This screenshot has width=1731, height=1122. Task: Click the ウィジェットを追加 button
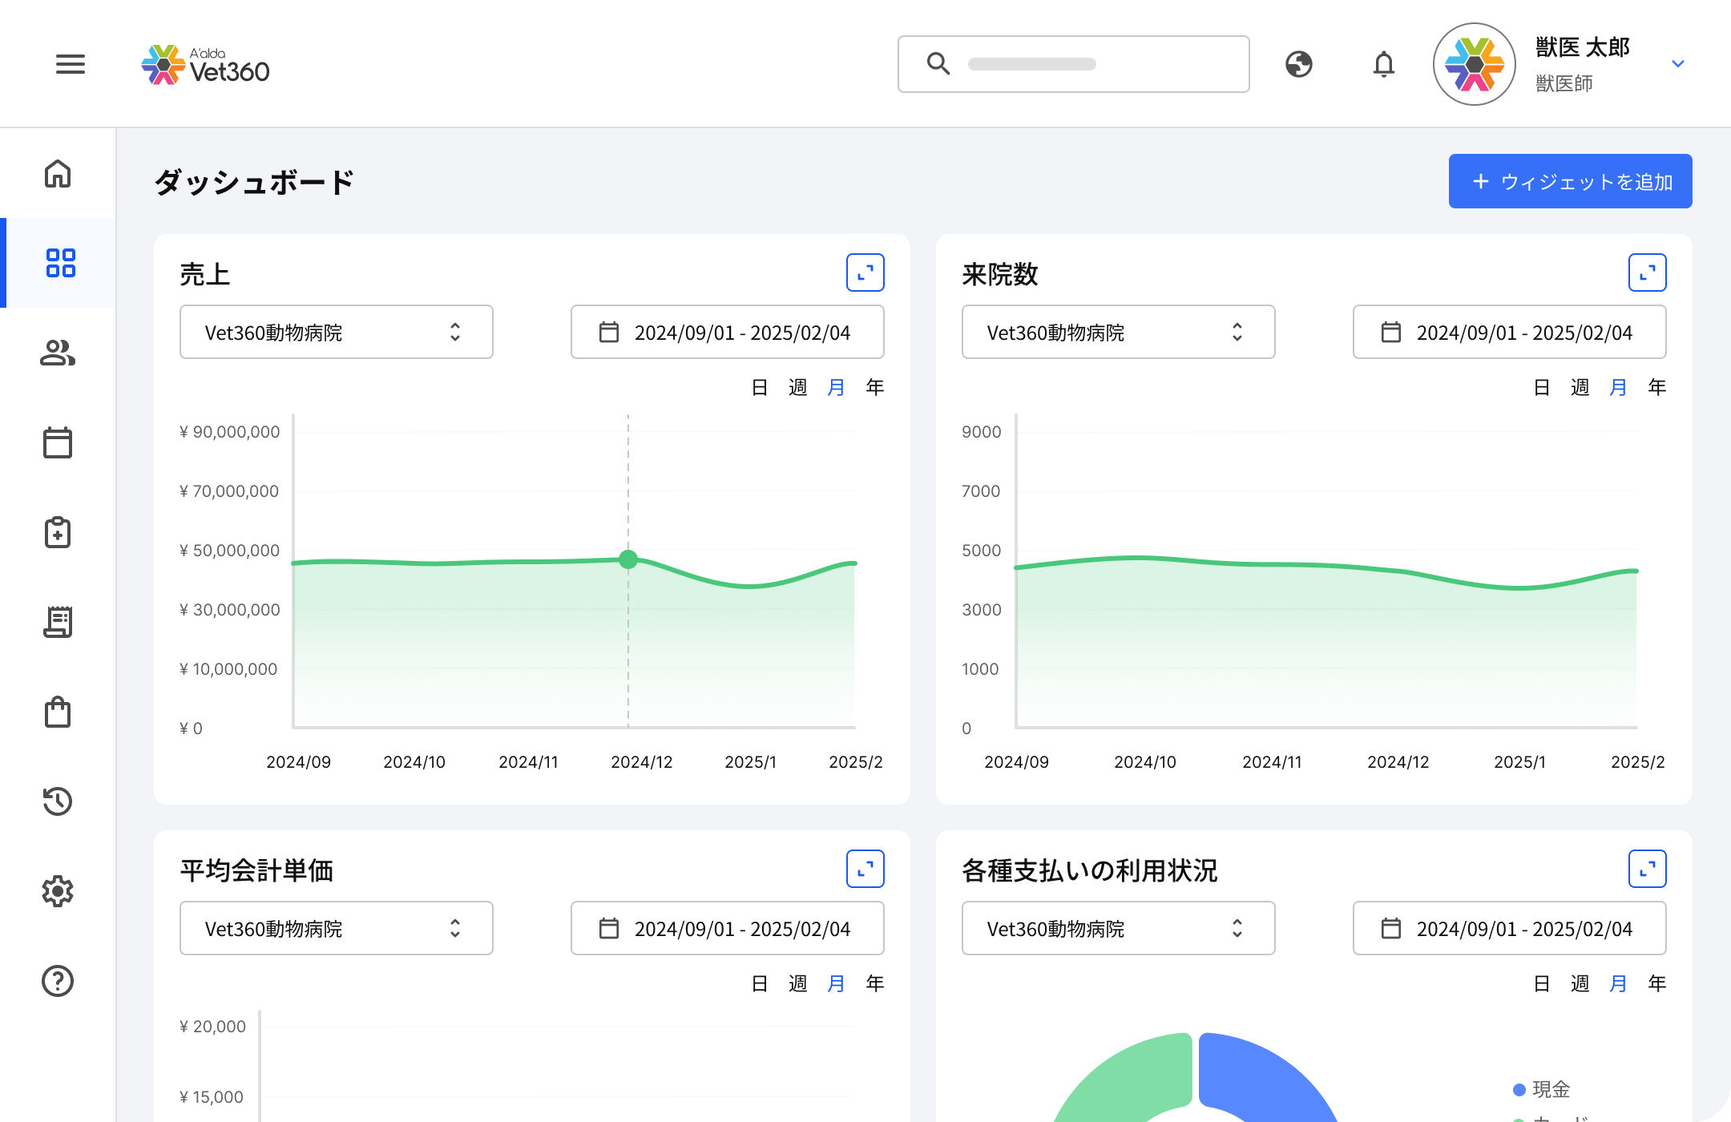tap(1571, 181)
